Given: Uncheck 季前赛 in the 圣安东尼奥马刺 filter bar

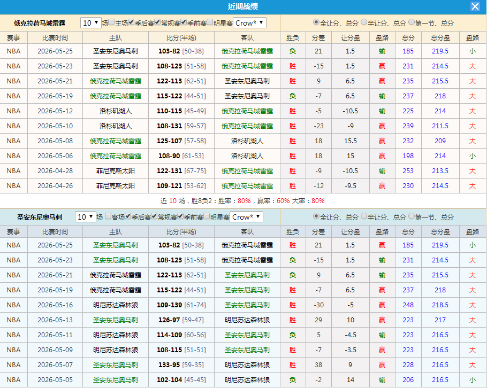Looking at the screenshot, I should (180, 216).
